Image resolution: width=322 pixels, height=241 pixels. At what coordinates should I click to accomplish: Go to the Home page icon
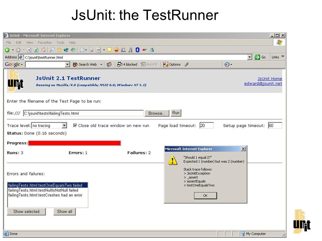[43, 50]
